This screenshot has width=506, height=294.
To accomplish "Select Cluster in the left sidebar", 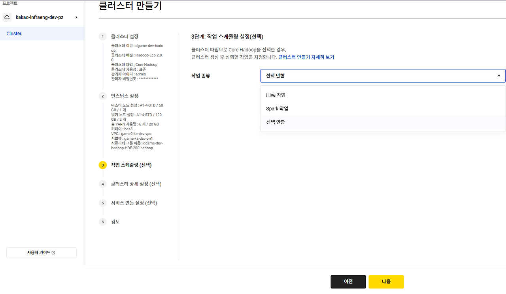I will coord(13,34).
